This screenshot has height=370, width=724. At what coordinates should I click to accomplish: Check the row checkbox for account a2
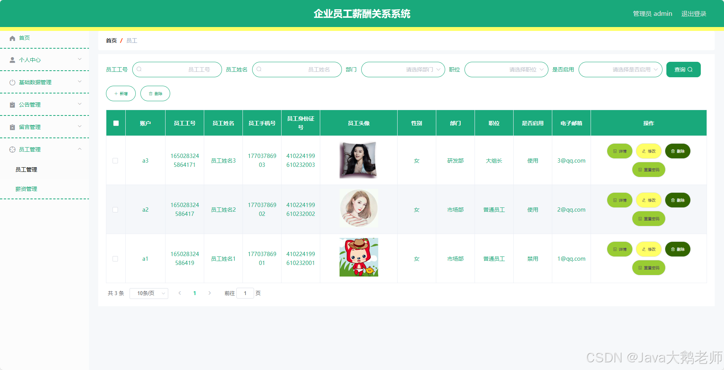115,209
